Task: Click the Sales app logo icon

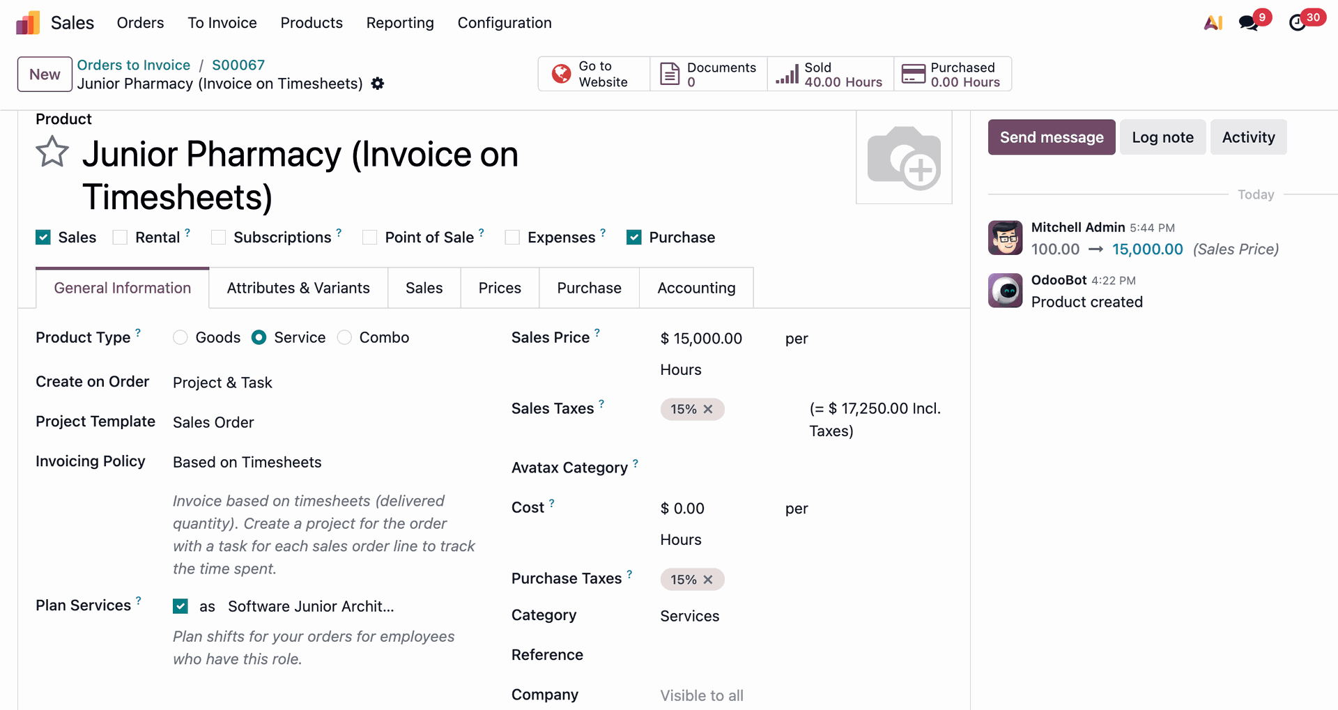Action: coord(28,23)
